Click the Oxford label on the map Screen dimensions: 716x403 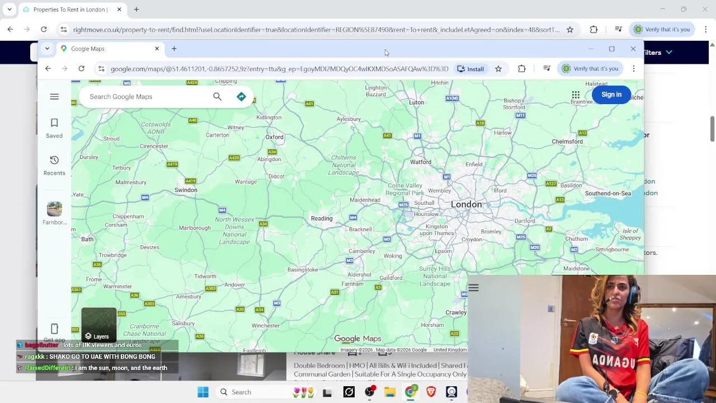(x=274, y=137)
